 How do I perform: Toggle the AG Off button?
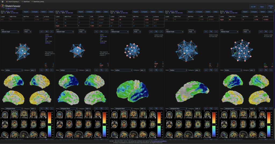(253, 7)
